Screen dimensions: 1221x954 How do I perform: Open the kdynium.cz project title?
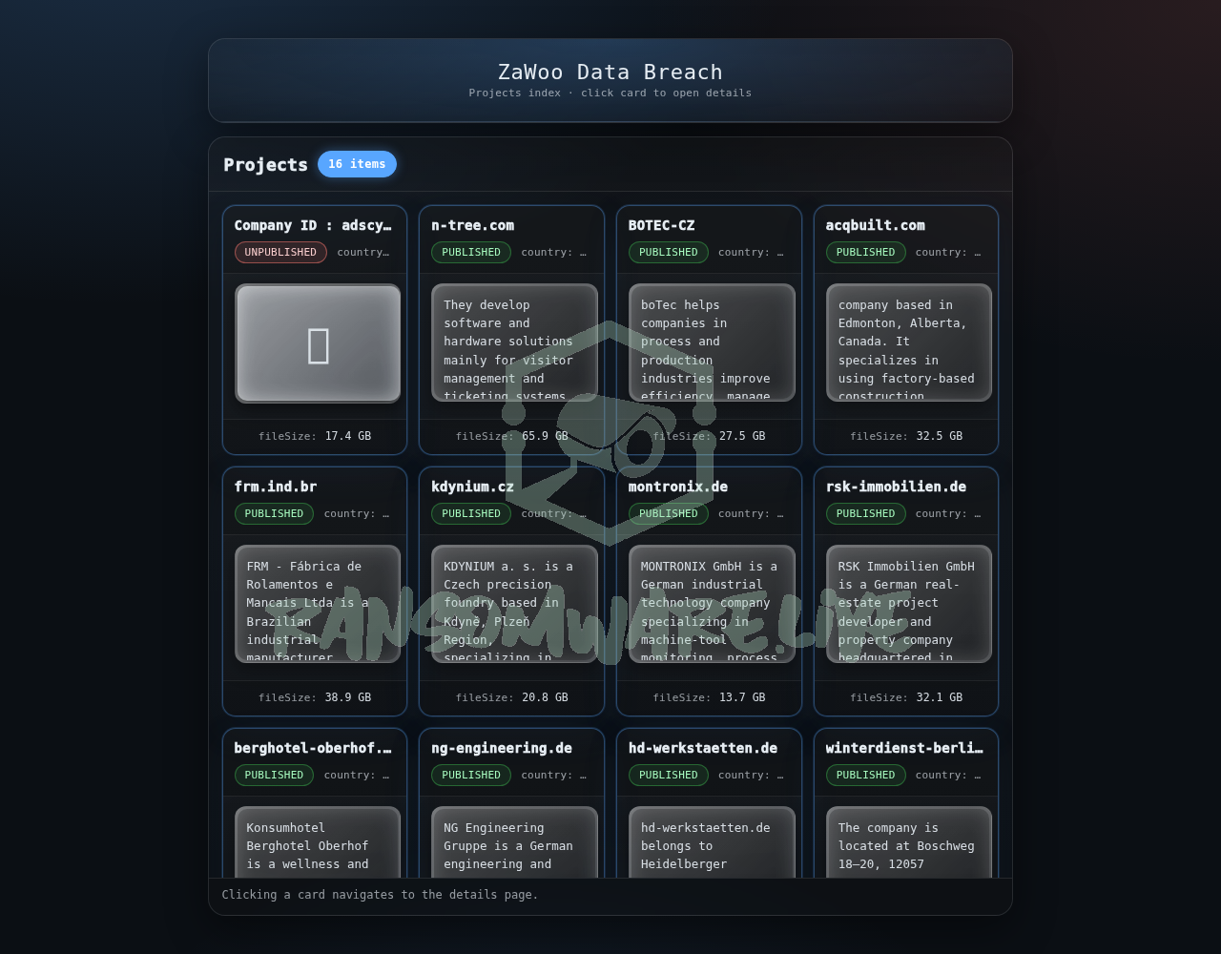click(472, 487)
